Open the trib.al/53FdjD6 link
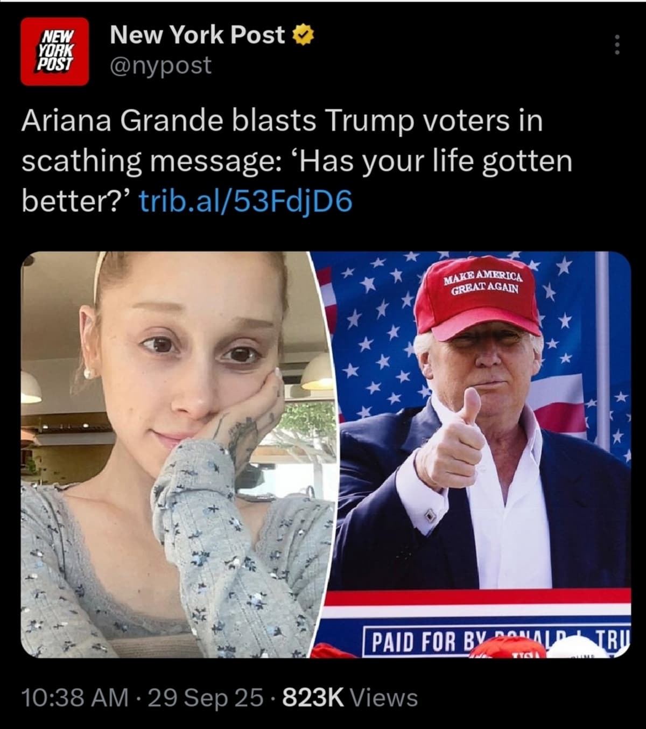The image size is (646, 729). pyautogui.click(x=246, y=201)
